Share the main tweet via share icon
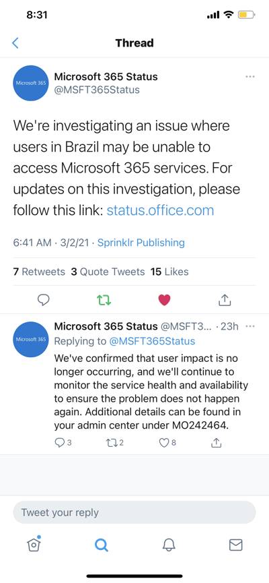Image resolution: width=269 pixels, height=583 pixels. 225,300
